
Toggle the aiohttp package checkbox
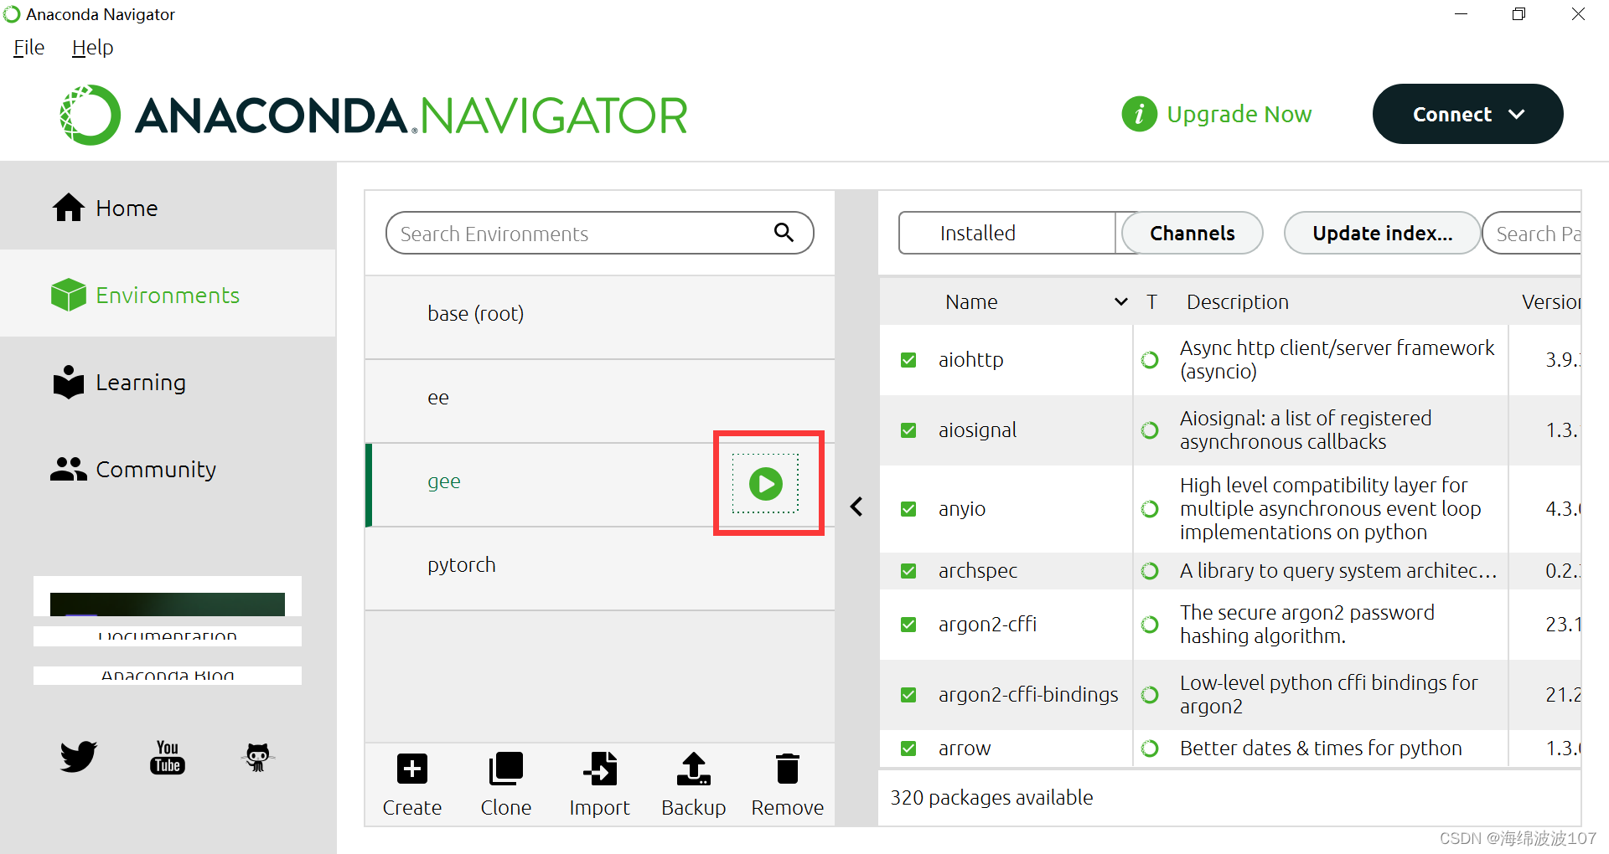908,360
